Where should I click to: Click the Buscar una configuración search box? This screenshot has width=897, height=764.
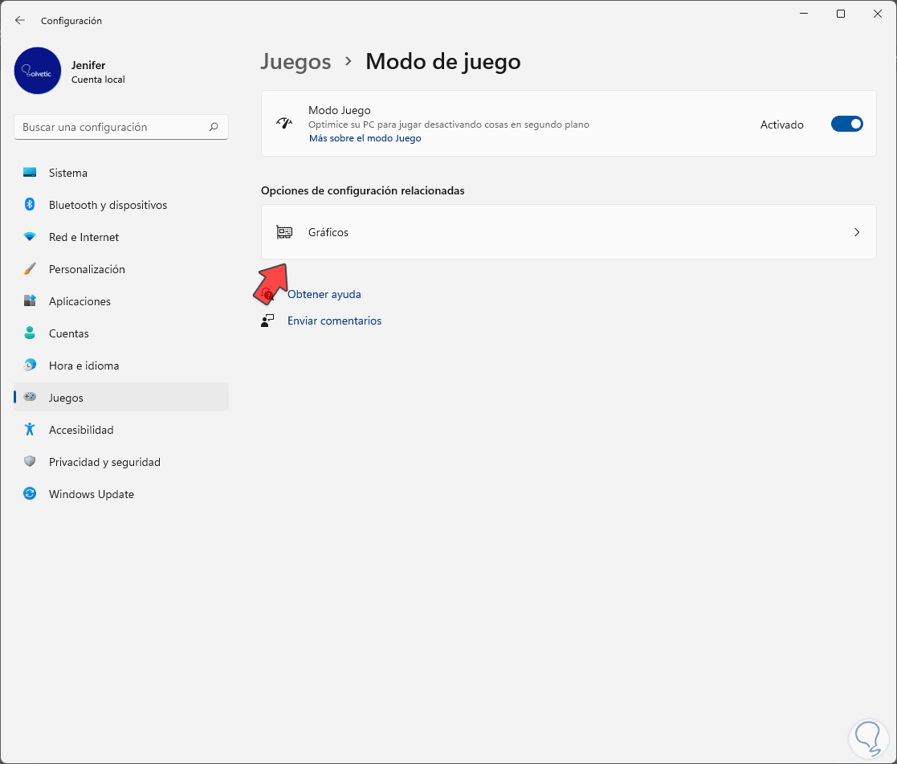coord(112,127)
